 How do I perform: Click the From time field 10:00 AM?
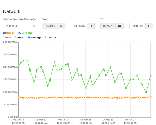(x=79, y=26)
